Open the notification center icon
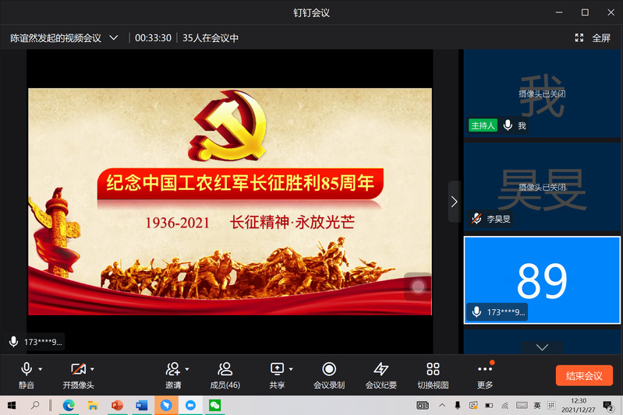Viewport: 623px width, 415px height. coord(608,406)
